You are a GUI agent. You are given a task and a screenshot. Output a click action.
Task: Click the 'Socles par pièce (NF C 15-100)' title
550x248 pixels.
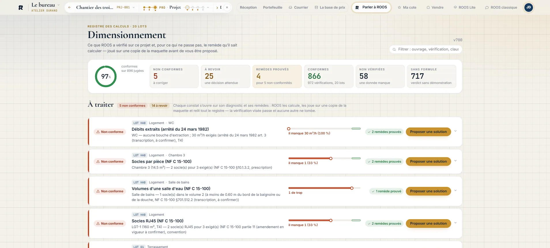(x=161, y=161)
